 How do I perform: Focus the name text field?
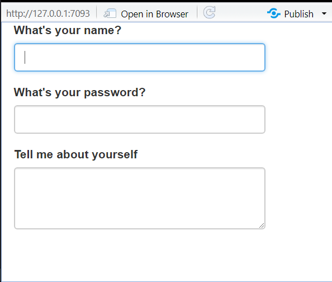click(140, 57)
